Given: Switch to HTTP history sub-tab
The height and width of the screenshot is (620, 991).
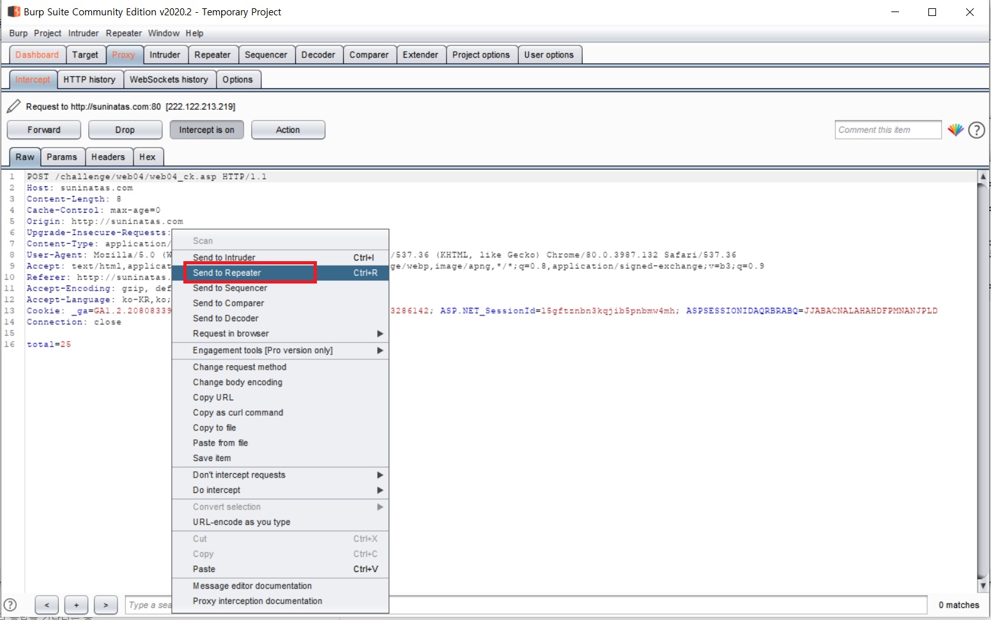Looking at the screenshot, I should click(x=89, y=80).
